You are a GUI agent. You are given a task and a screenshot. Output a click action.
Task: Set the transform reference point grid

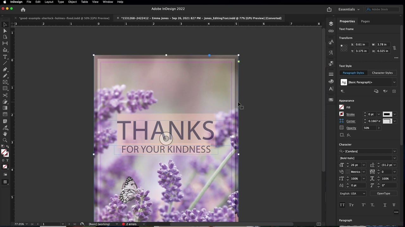pyautogui.click(x=344, y=48)
